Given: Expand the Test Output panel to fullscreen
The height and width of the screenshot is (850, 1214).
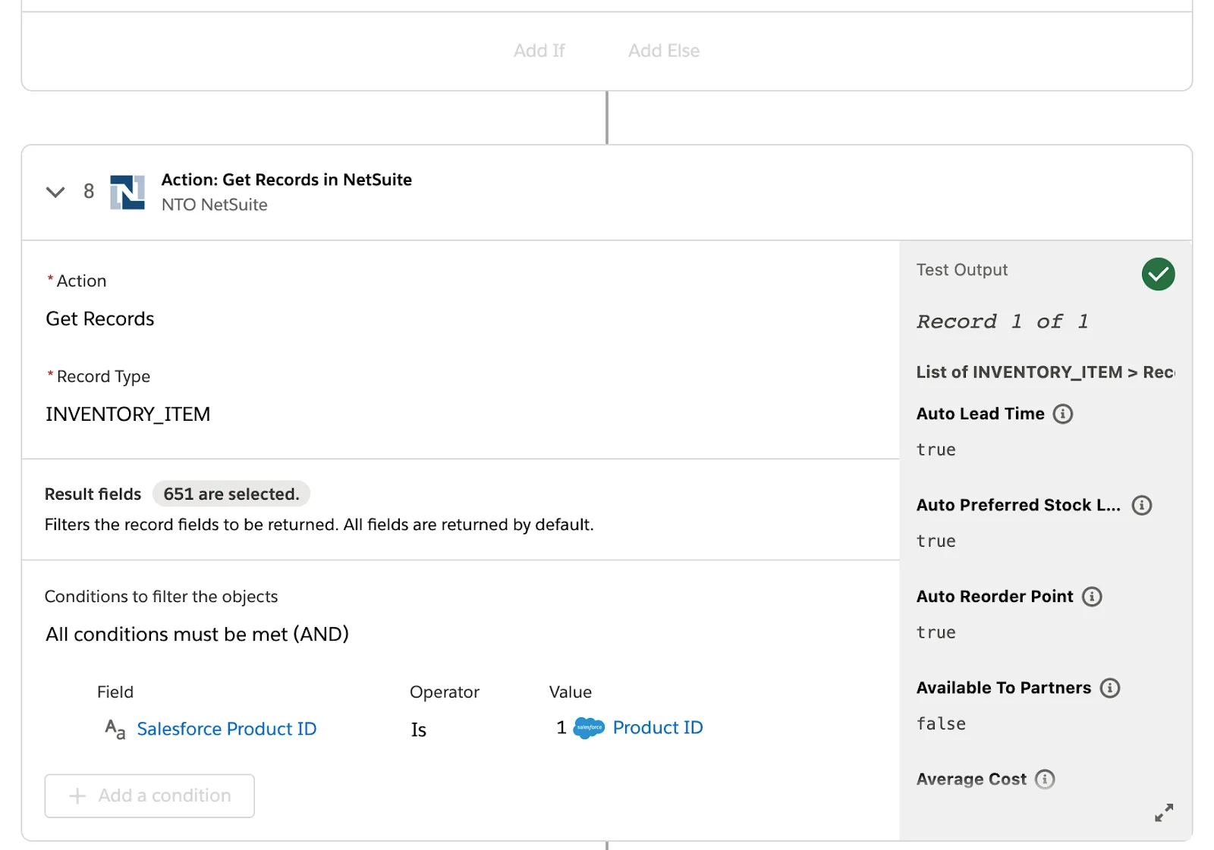Looking at the screenshot, I should point(1164,813).
